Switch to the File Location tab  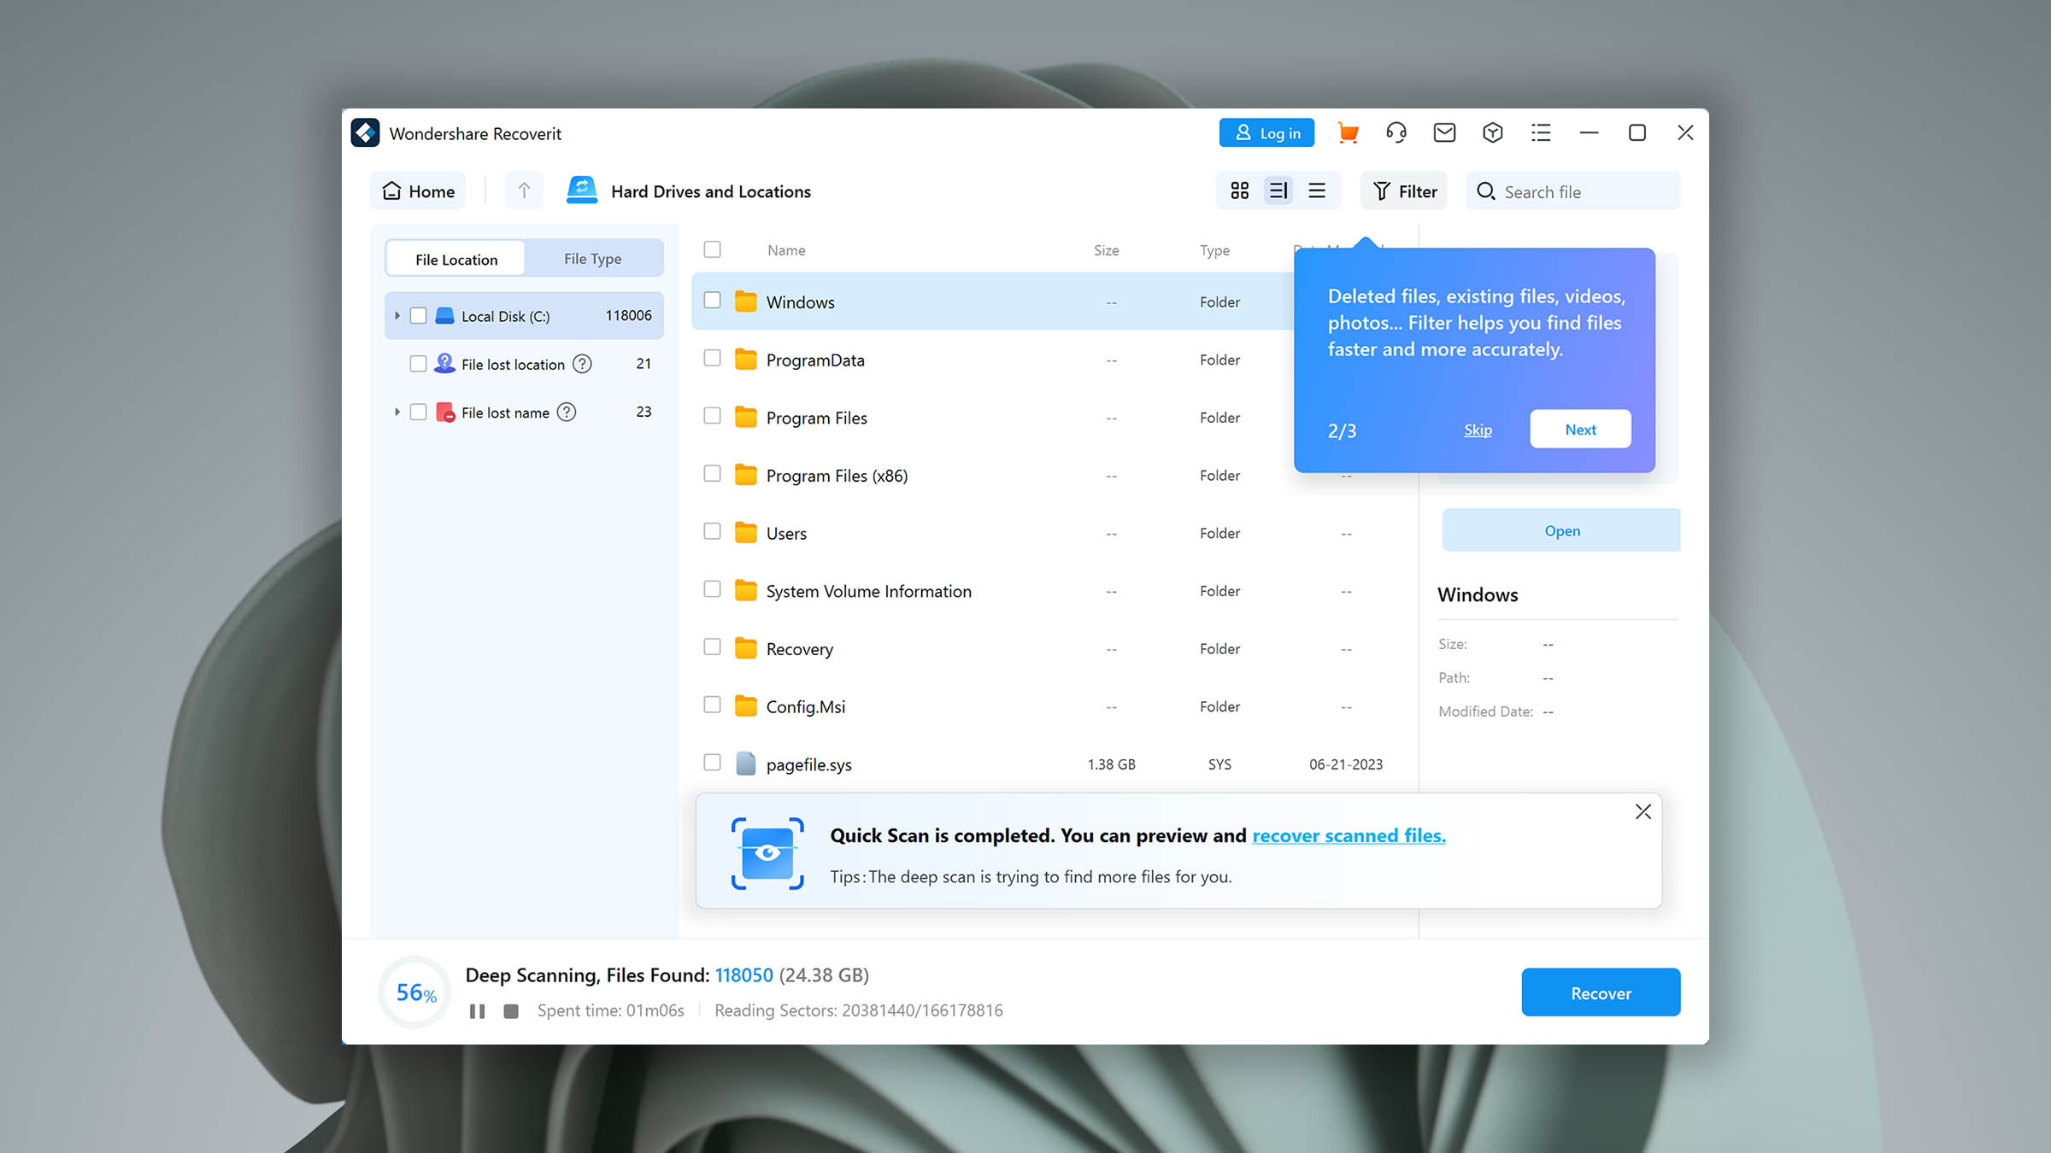(455, 259)
